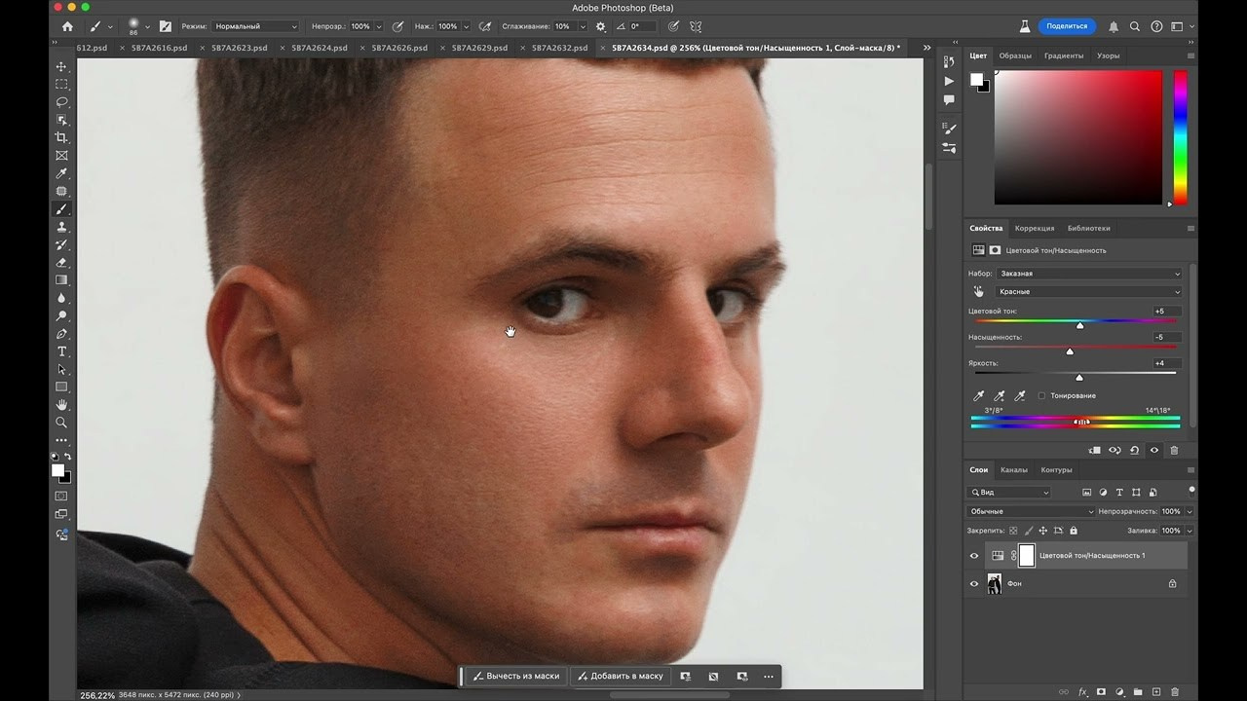The image size is (1247, 701).
Task: Hide the Цветовой тон/Насыщенность 1 layer
Action: point(974,556)
